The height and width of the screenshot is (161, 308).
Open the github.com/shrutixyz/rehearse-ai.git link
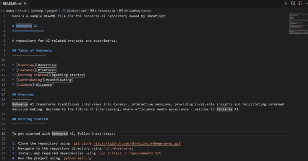(137, 143)
